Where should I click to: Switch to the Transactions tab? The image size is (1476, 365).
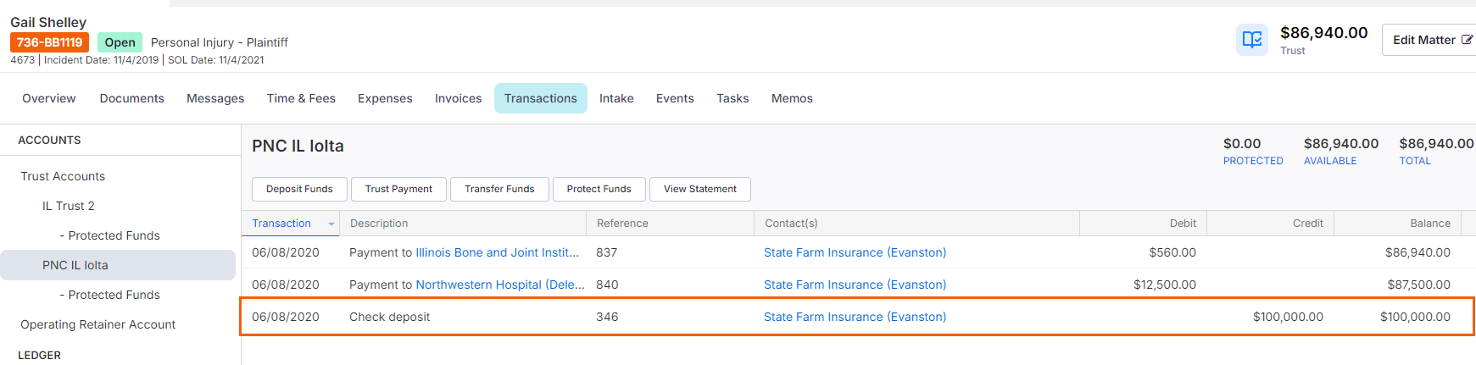tap(541, 98)
